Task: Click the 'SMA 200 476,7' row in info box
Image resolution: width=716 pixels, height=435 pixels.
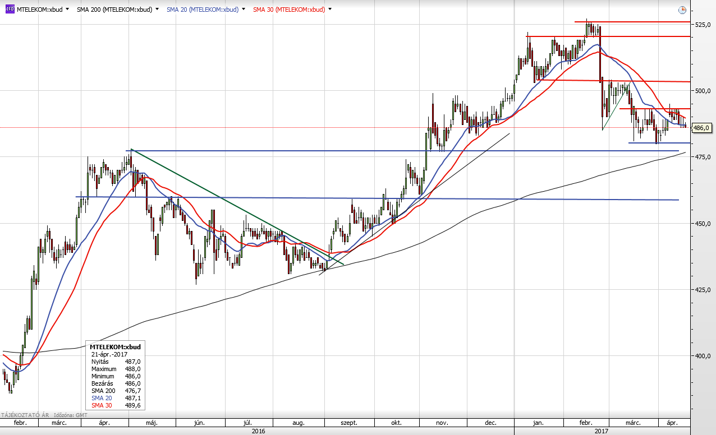Action: 116,391
